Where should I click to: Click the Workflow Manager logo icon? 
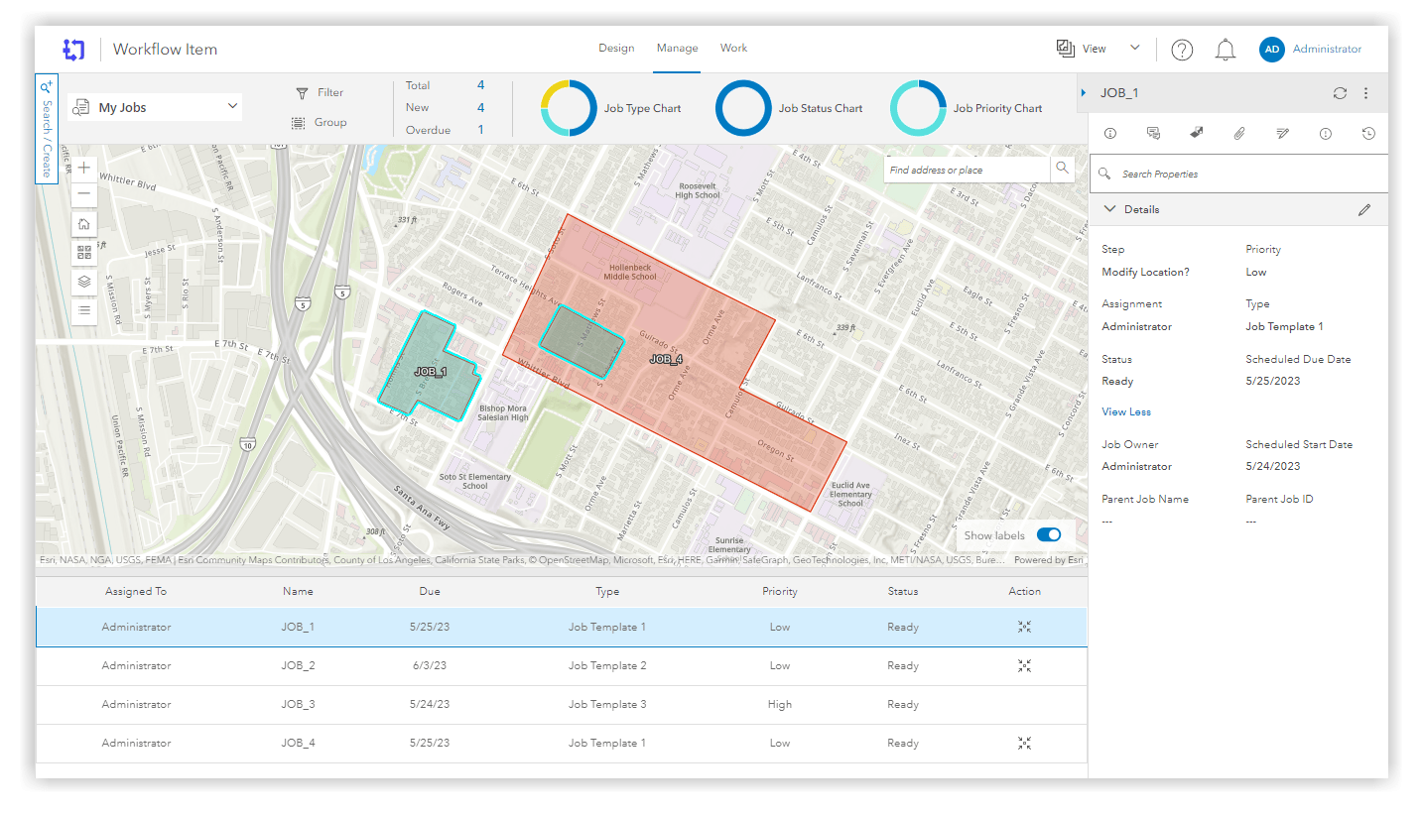pyautogui.click(x=73, y=50)
